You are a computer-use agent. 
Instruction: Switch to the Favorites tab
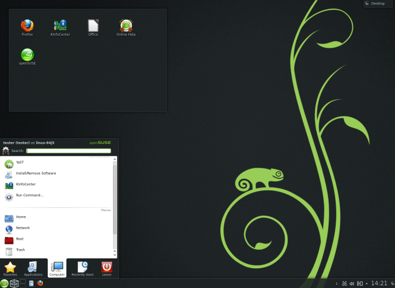(10, 268)
